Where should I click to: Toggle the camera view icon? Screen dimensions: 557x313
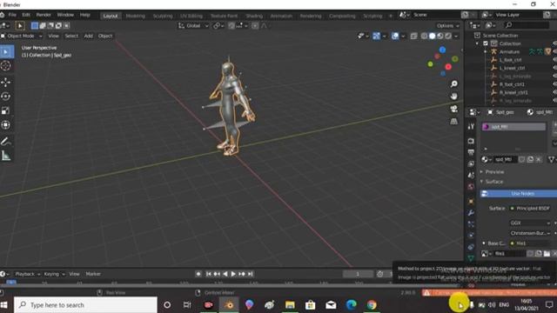(454, 109)
